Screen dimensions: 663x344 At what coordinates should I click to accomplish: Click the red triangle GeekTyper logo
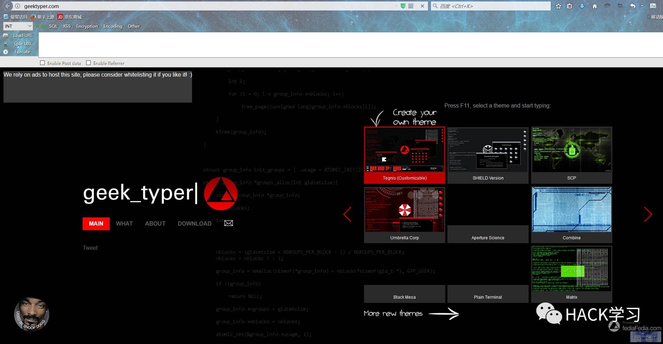[221, 193]
